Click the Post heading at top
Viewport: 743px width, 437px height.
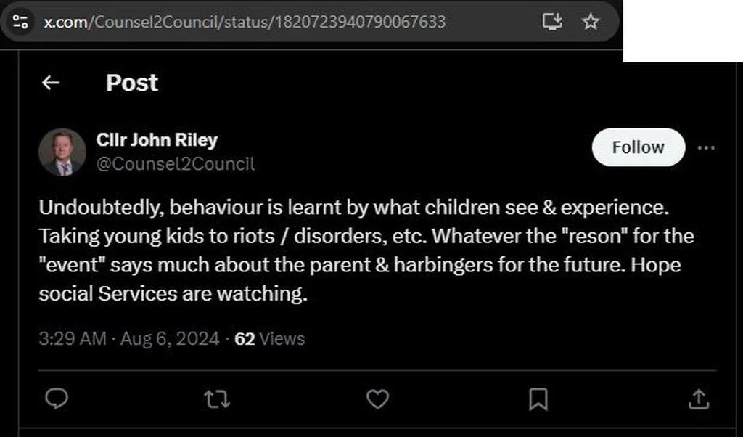coord(132,83)
